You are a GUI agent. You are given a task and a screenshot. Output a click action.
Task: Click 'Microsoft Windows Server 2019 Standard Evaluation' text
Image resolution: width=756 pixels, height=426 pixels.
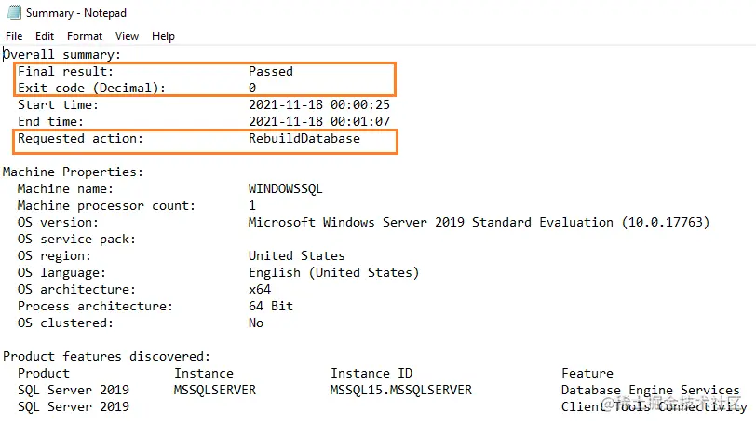point(430,223)
